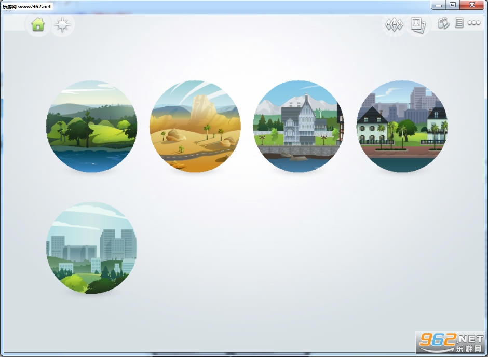Maximize the game window

coord(453,5)
